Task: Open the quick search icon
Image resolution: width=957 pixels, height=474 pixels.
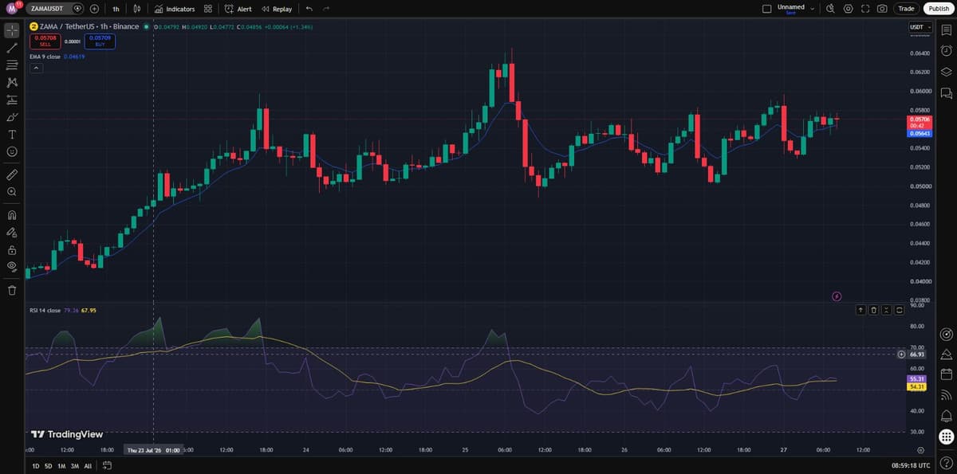Action: coord(830,9)
